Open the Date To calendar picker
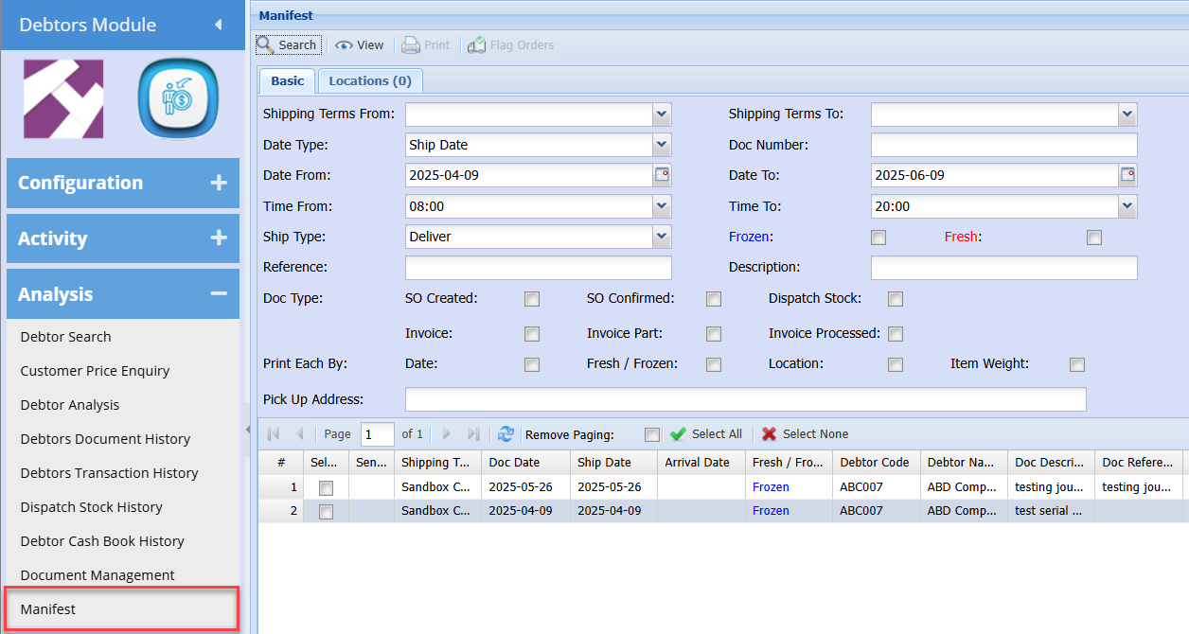 pyautogui.click(x=1127, y=175)
